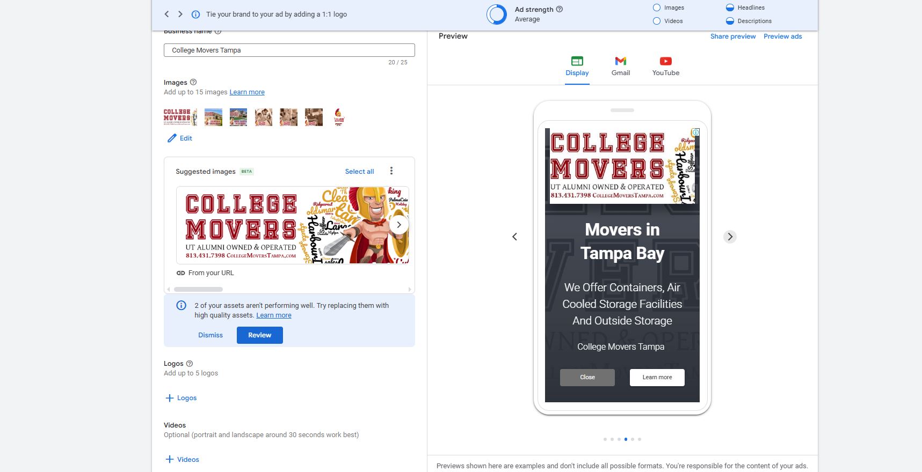Click the suggested images horizontal scrollbar
The width and height of the screenshot is (922, 472).
pyautogui.click(x=198, y=290)
